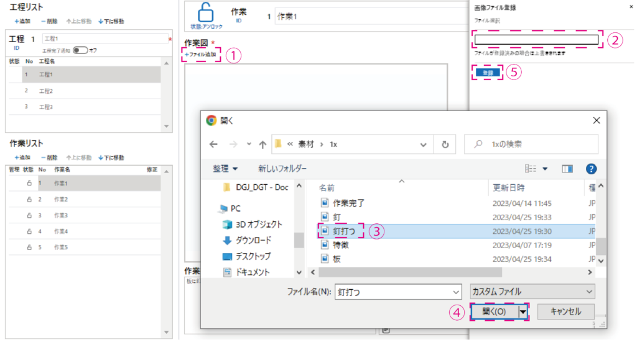
Task: Open the help question mark icon
Action: (x=592, y=169)
